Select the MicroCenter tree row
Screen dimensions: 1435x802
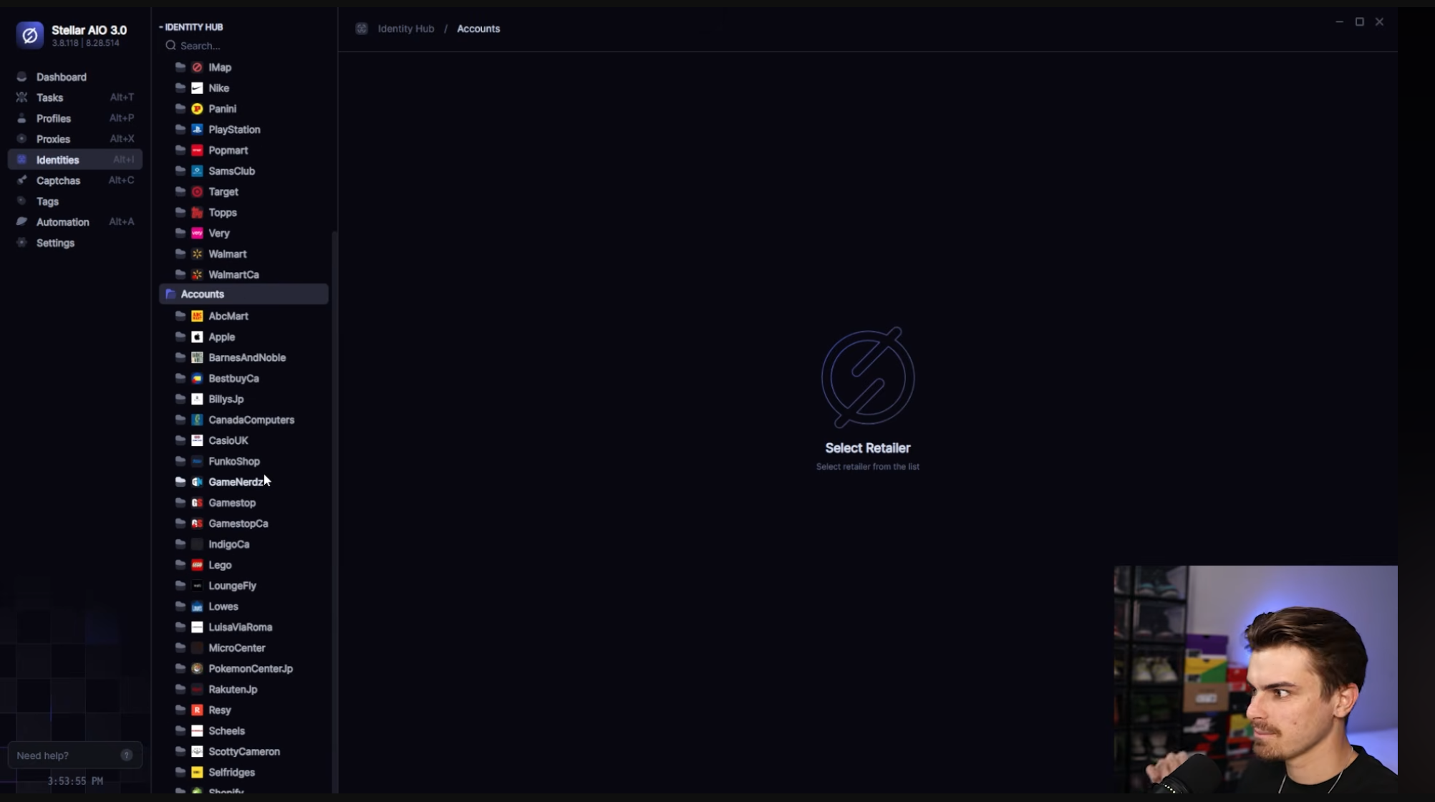coord(243,648)
